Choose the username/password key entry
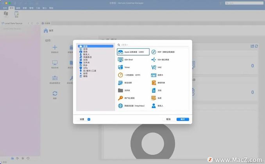 (126, 98)
